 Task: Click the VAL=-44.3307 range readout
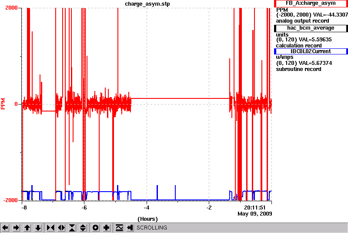pos(312,15)
